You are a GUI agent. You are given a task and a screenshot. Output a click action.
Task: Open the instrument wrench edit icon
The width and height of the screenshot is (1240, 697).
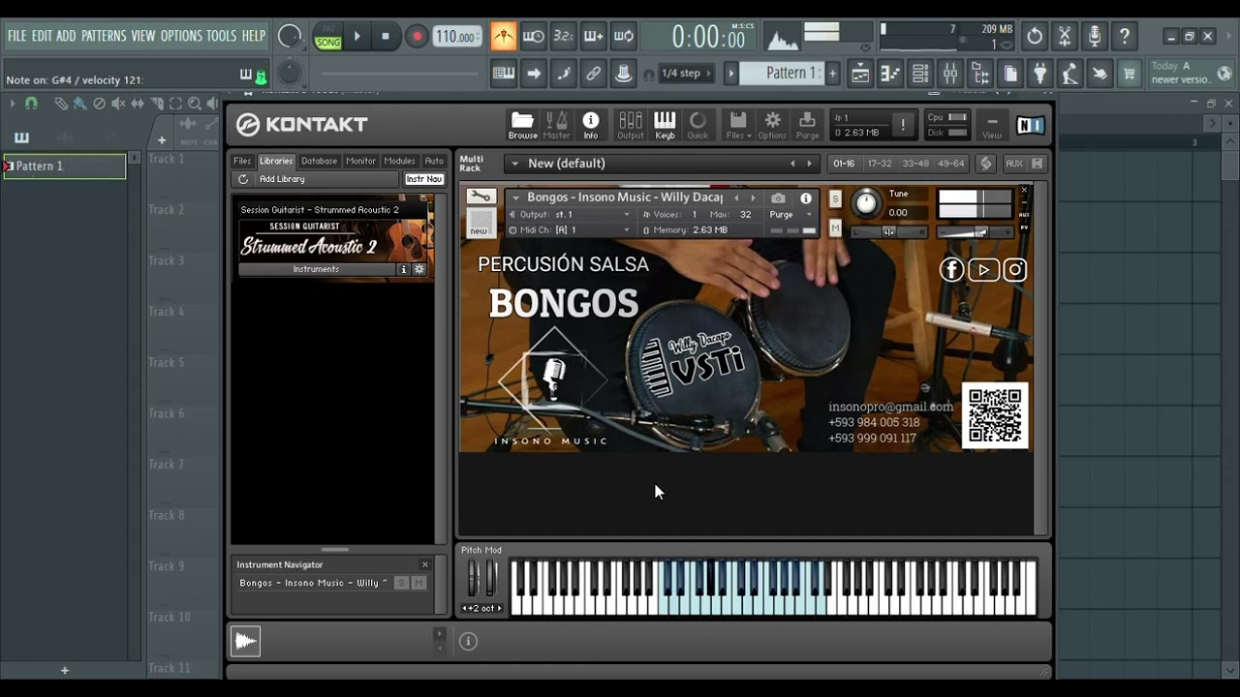point(480,197)
